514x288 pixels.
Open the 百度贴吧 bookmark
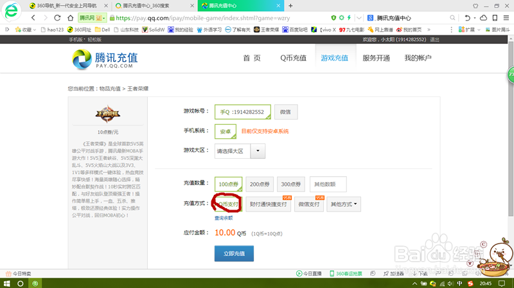tap(295, 30)
